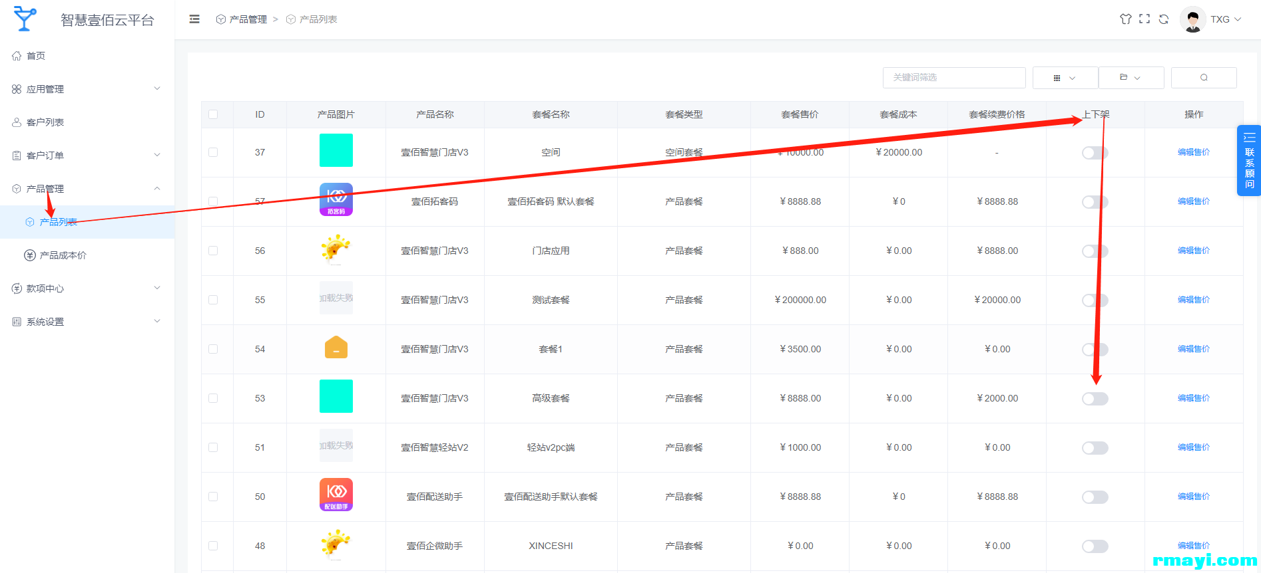Focus the 关键词筛选 keyword filter field

point(954,78)
